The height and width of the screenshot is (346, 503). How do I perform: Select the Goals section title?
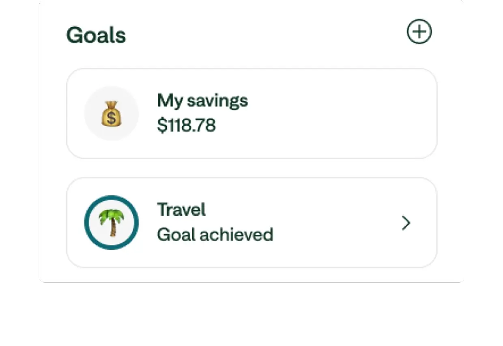point(96,35)
